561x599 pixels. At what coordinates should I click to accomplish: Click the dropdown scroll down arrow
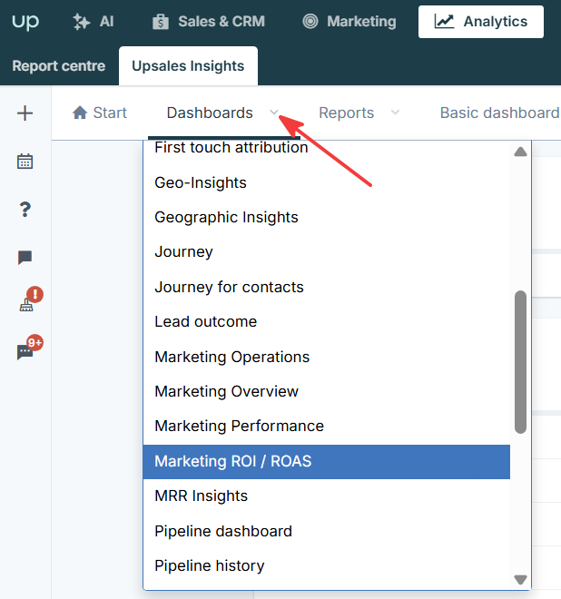pyautogui.click(x=520, y=580)
